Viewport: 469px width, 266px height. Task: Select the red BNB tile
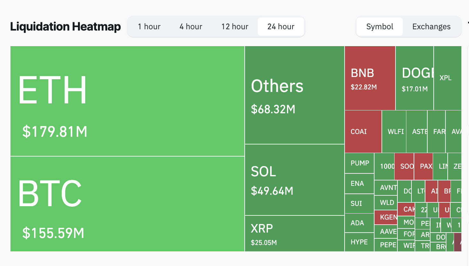click(370, 78)
